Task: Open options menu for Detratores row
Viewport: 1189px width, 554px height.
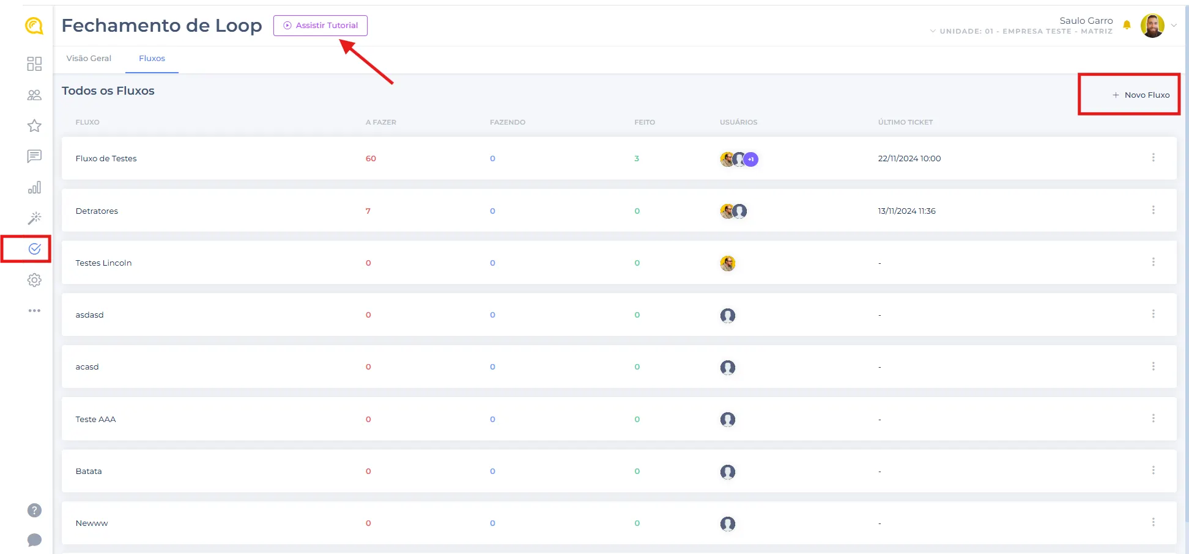Action: [x=1153, y=210]
